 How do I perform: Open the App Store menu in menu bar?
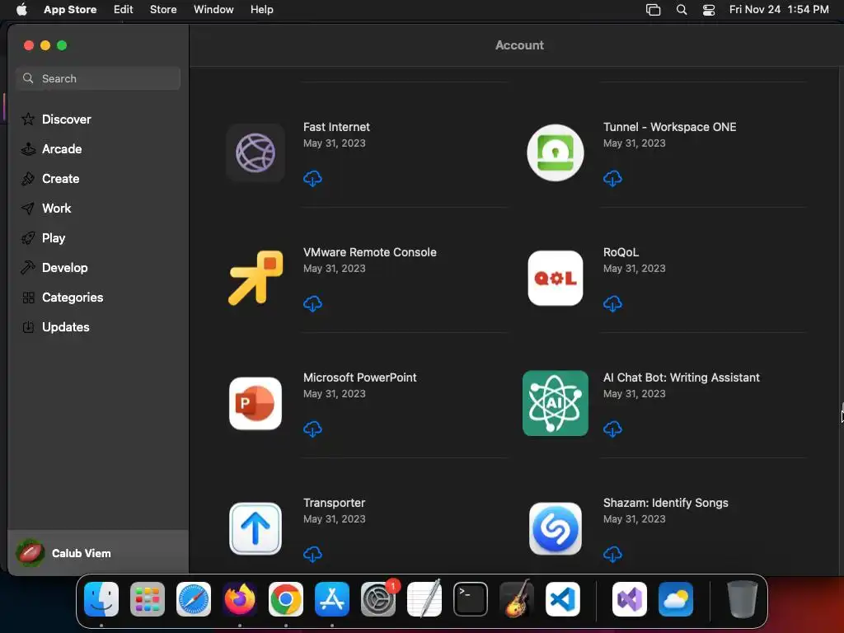pyautogui.click(x=70, y=10)
